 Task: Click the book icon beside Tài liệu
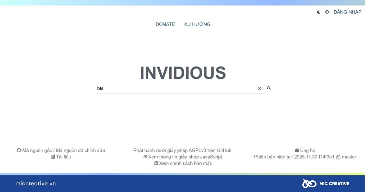[x=53, y=157]
